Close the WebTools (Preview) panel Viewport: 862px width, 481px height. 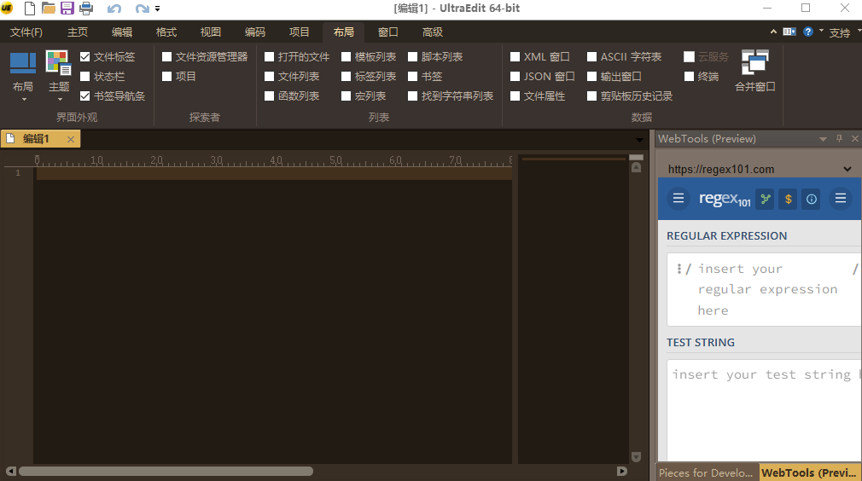[855, 139]
